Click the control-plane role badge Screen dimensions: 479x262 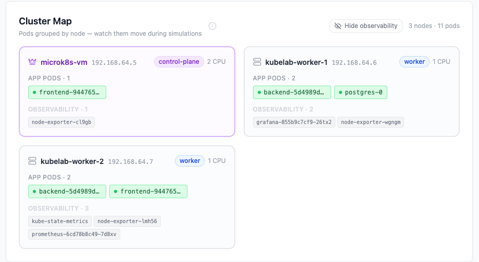179,62
